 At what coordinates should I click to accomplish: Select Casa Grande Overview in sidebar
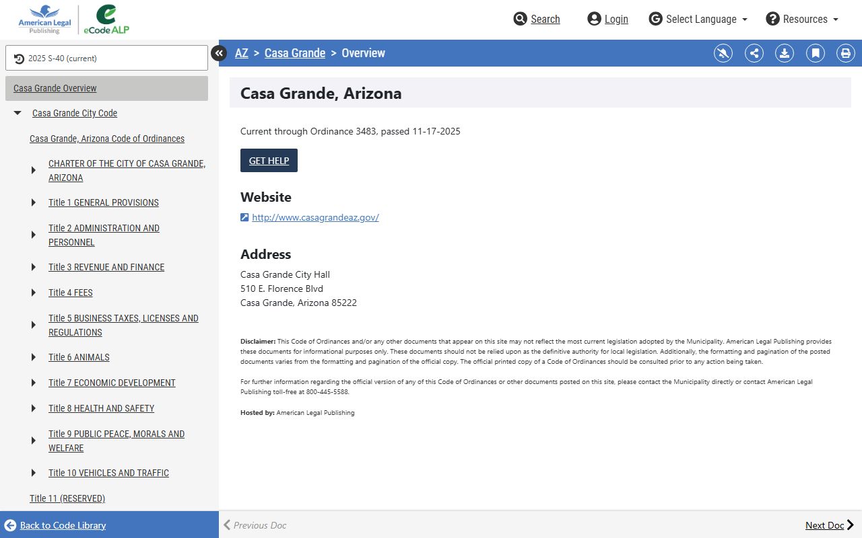coord(106,88)
